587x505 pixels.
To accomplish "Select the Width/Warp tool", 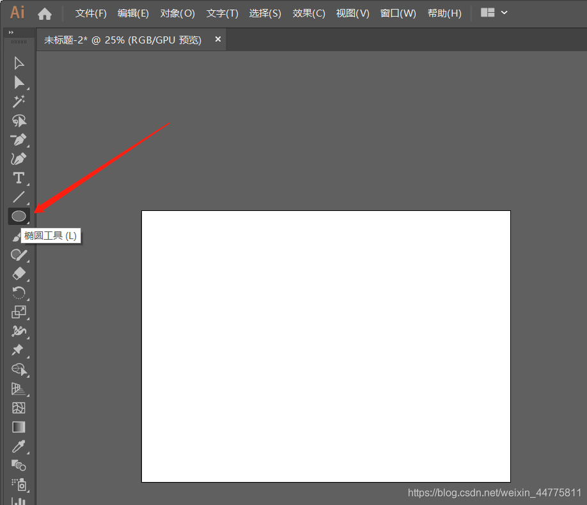I will [x=19, y=331].
